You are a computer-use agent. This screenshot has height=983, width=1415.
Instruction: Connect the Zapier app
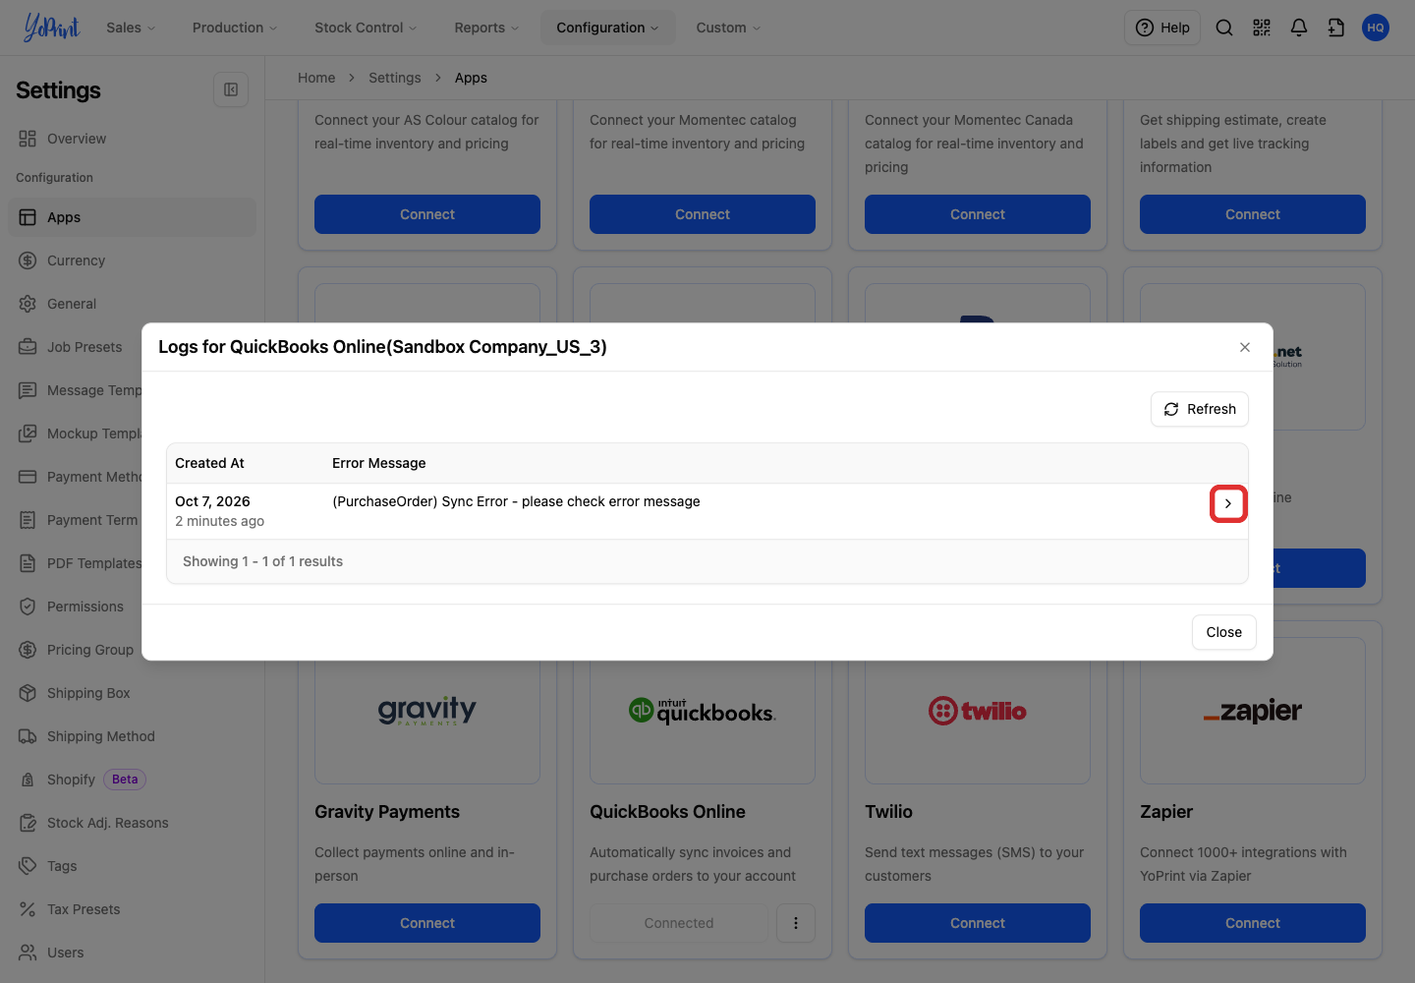tap(1253, 923)
